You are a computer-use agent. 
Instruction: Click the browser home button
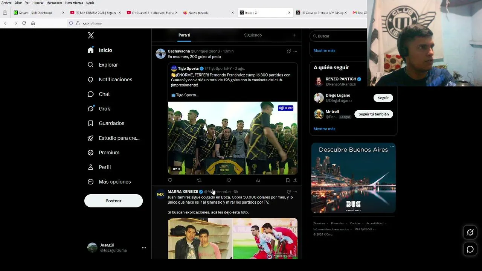click(33, 23)
